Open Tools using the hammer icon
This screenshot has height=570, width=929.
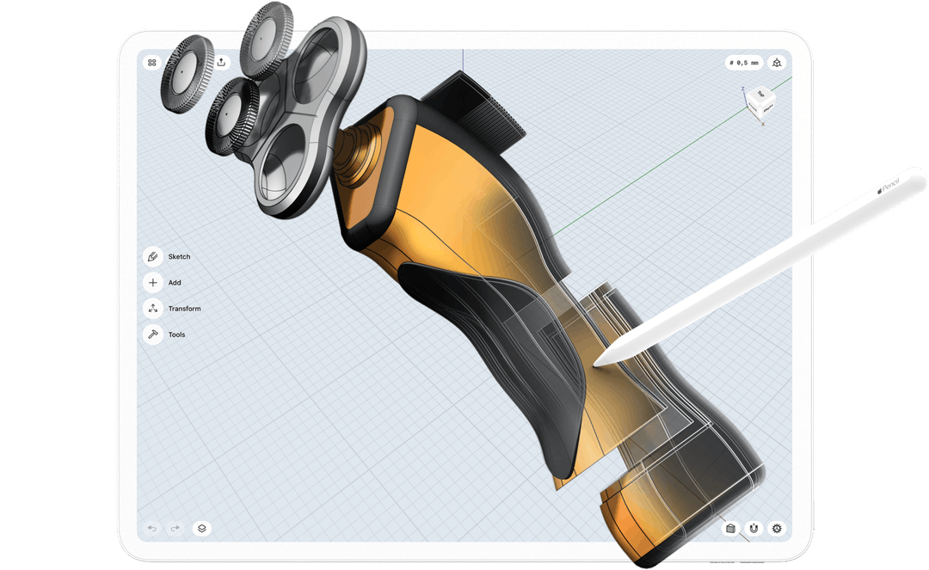pos(152,334)
